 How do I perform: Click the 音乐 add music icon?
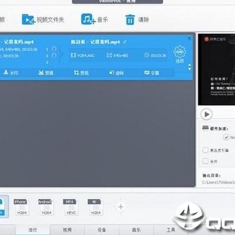[88, 19]
